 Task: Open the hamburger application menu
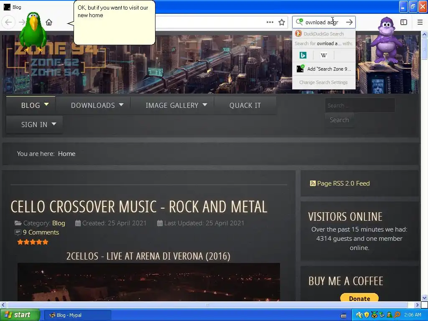coord(420,22)
